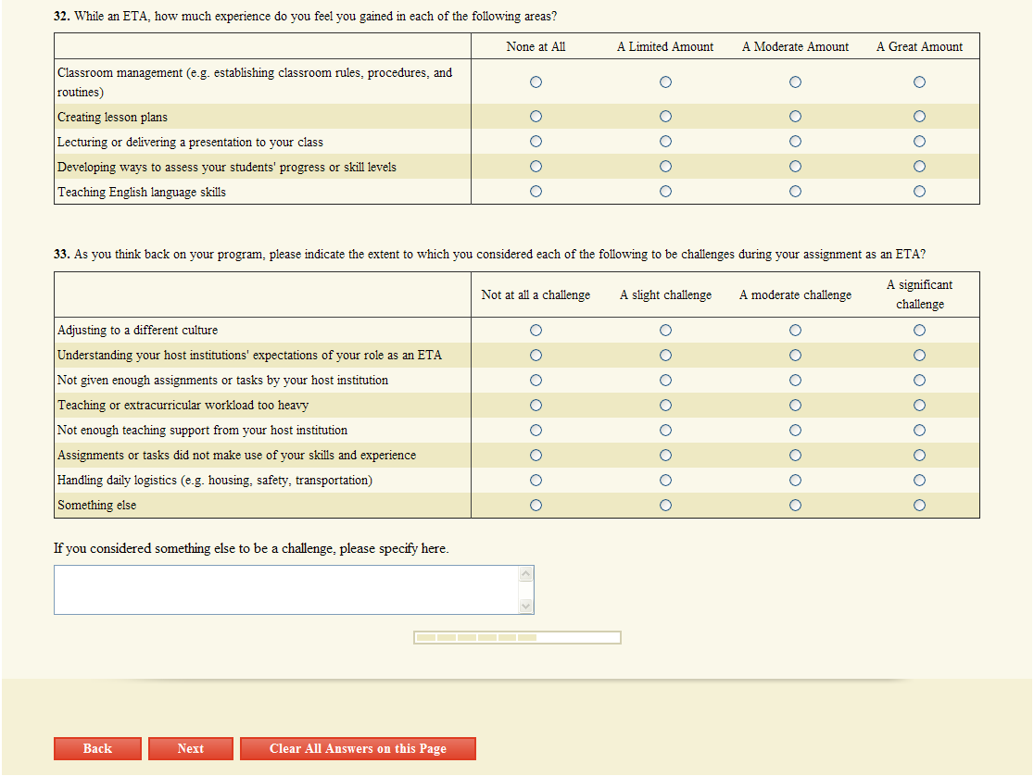Select 'A Limited Amount' for Lecturing or delivering presentation
The image size is (1034, 776).
[x=665, y=142]
